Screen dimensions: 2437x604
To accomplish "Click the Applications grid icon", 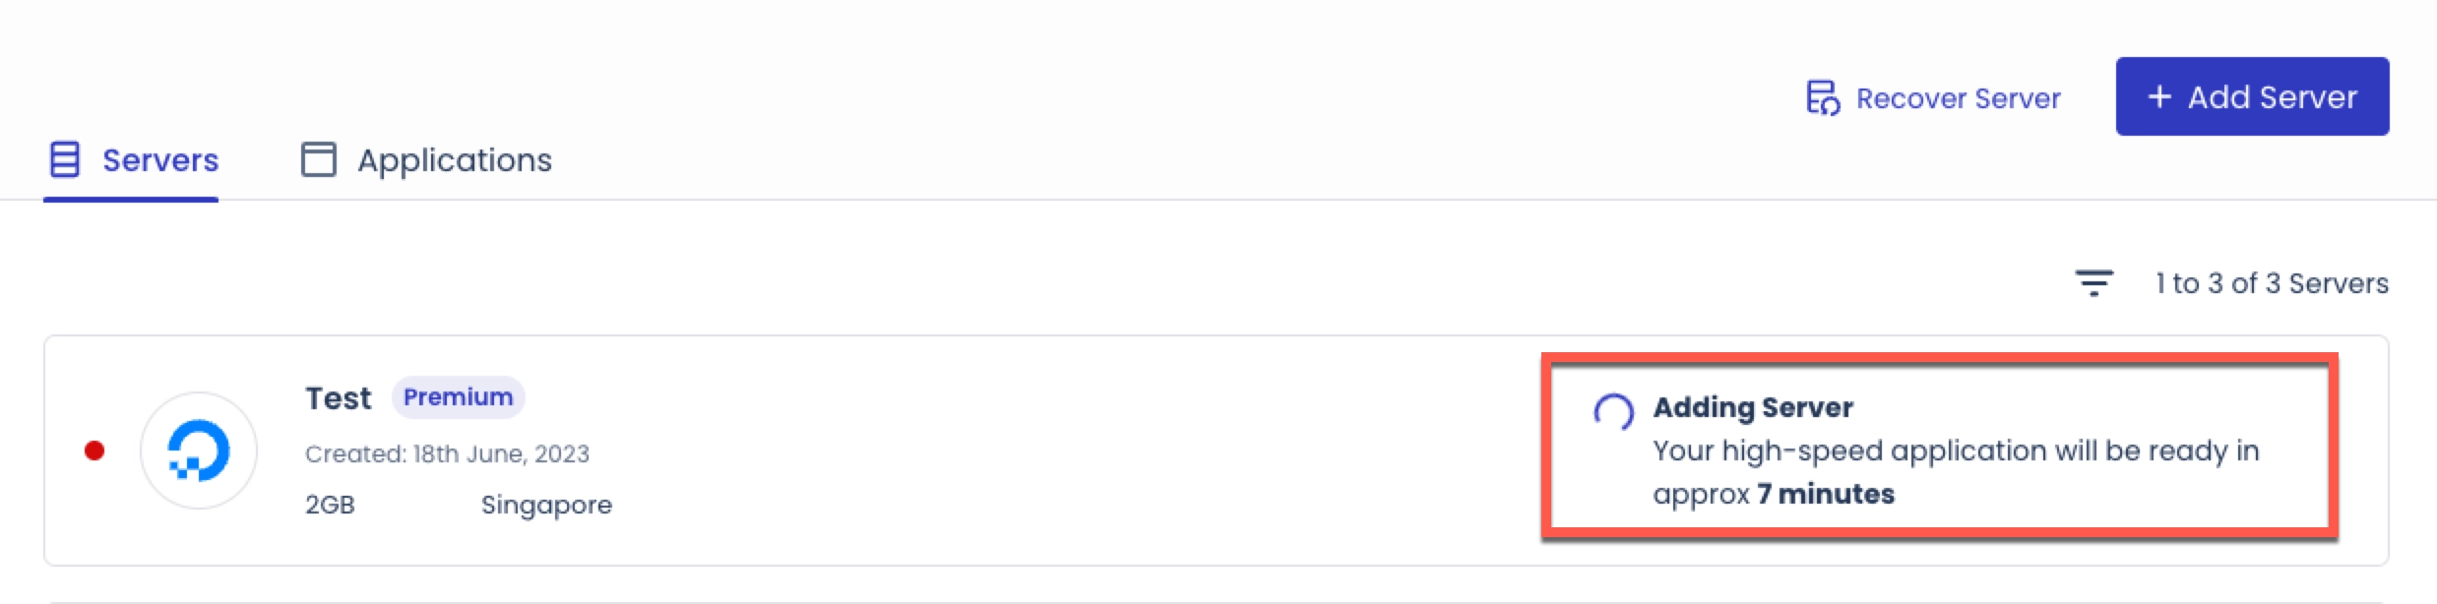I will 319,159.
